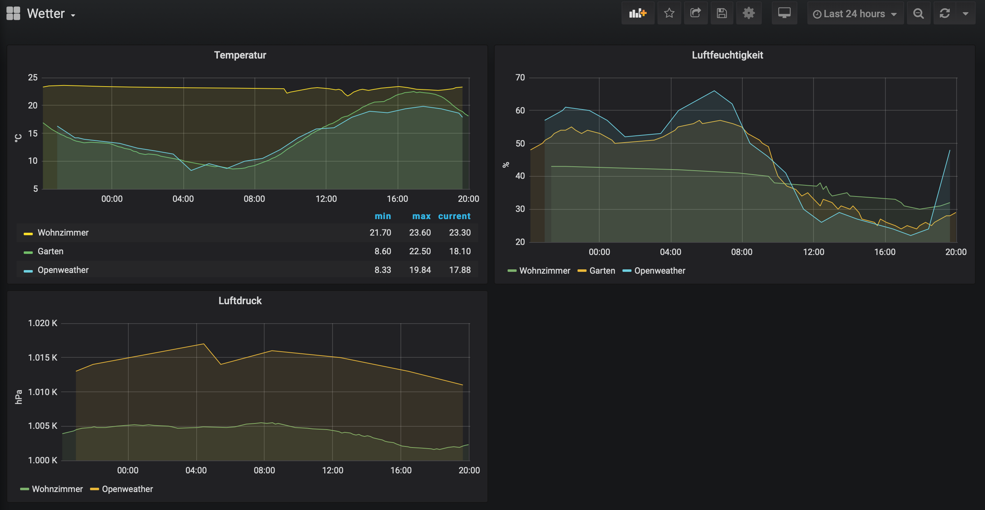This screenshot has height=510, width=985.
Task: Save the dashboard with the floppy disk icon
Action: point(721,13)
